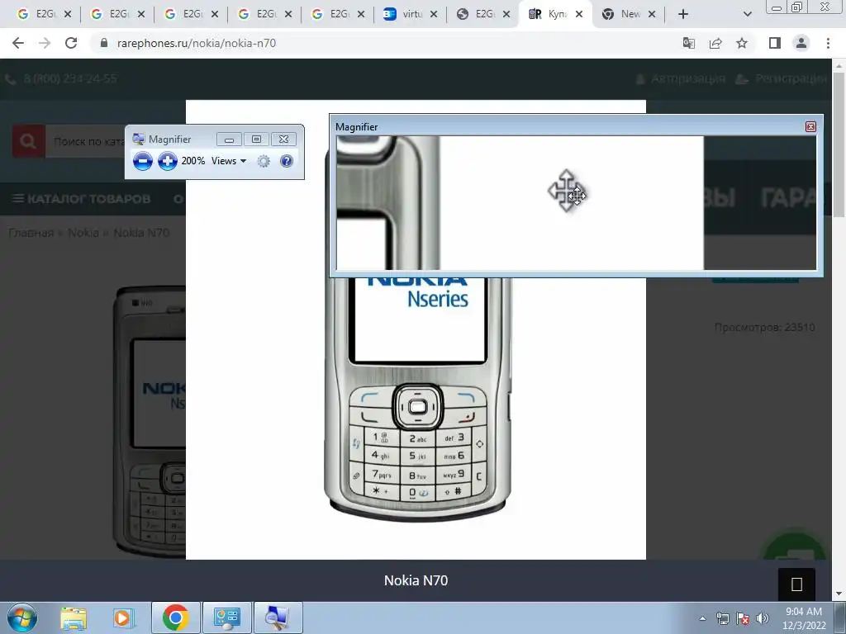This screenshot has height=634, width=846.
Task: Click the 200% zoom level text in Magnifier
Action: tap(193, 161)
